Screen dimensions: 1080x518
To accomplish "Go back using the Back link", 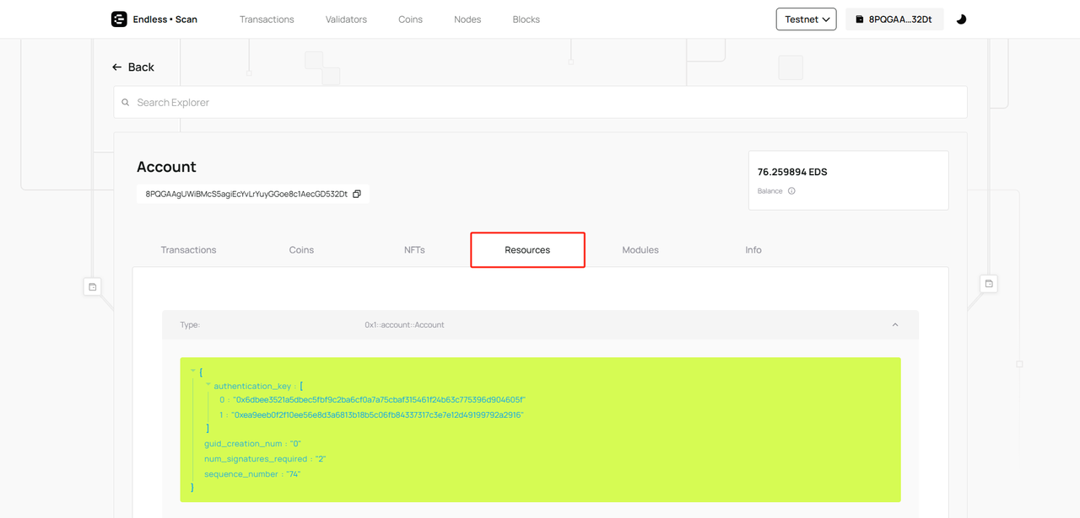I will click(133, 67).
